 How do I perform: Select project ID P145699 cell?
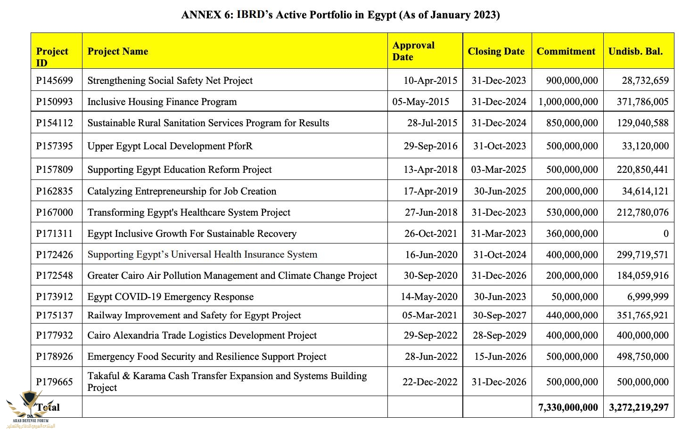click(55, 81)
